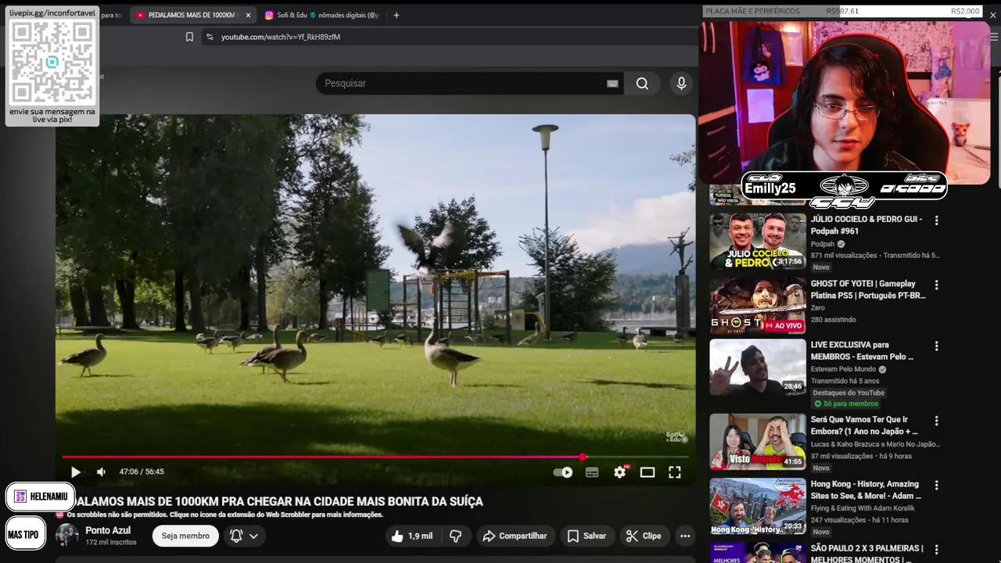Click the livepix QR code overlay
Viewport: 1001px width, 563px height.
[x=52, y=63]
